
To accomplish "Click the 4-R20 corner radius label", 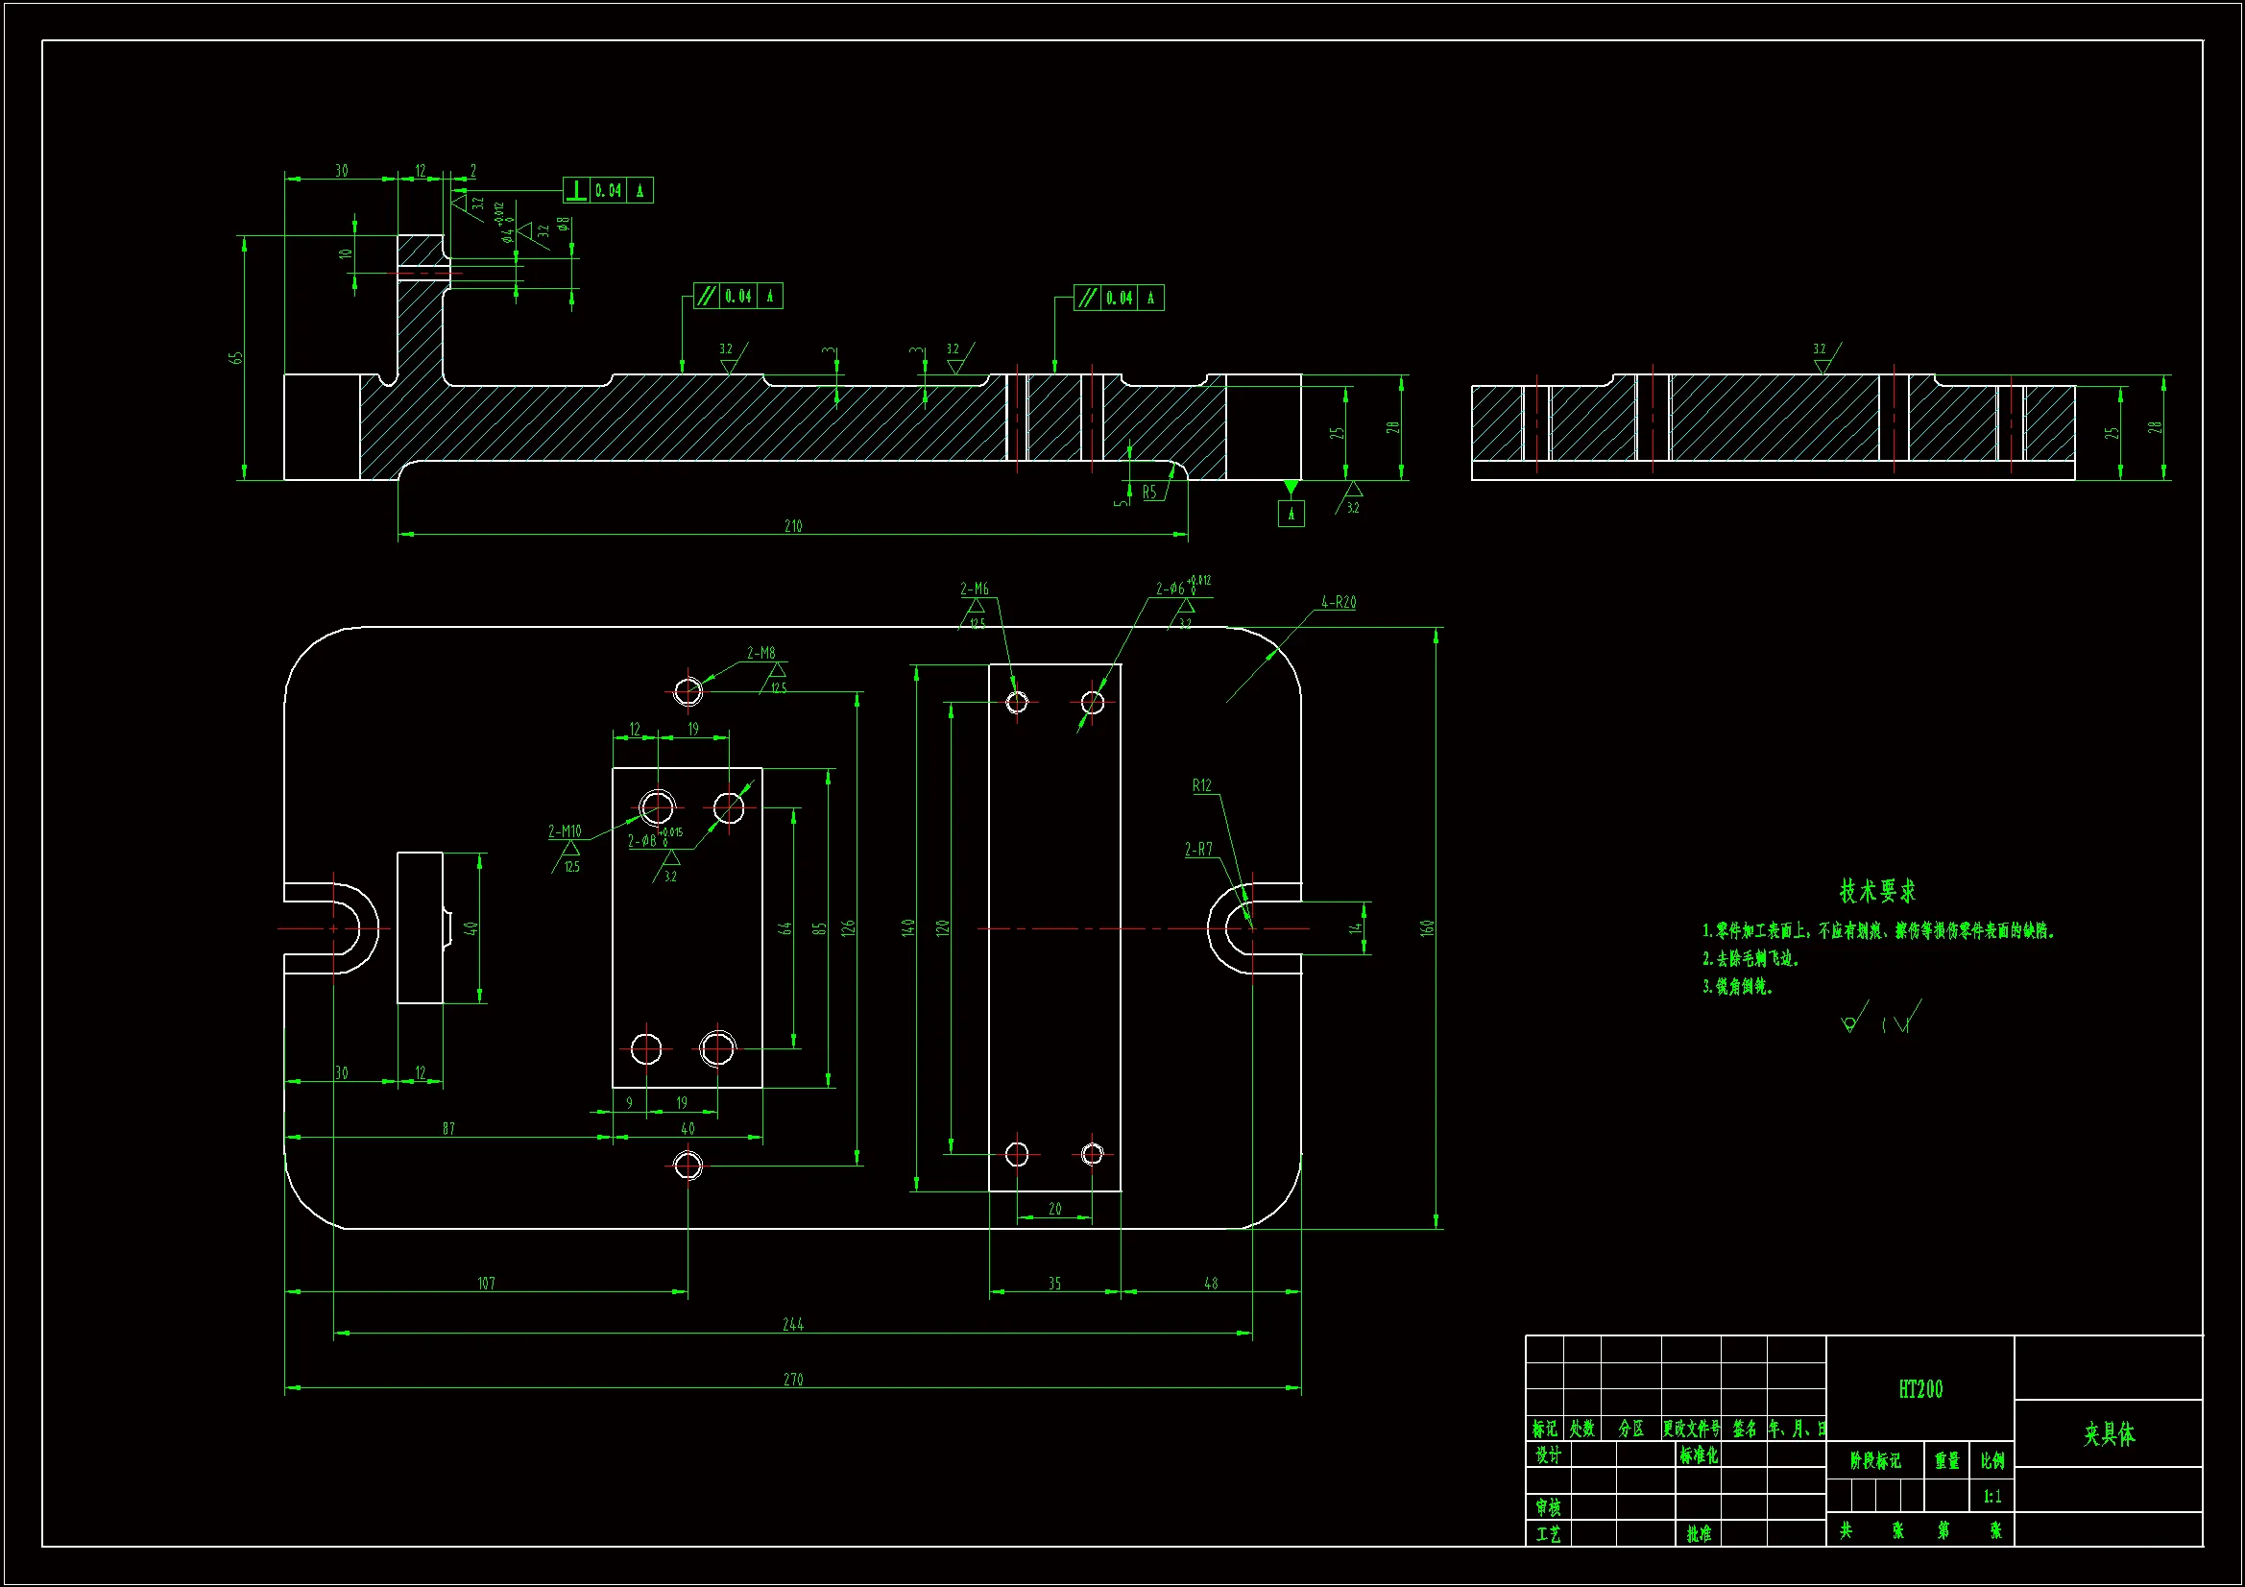I will click(x=1338, y=603).
